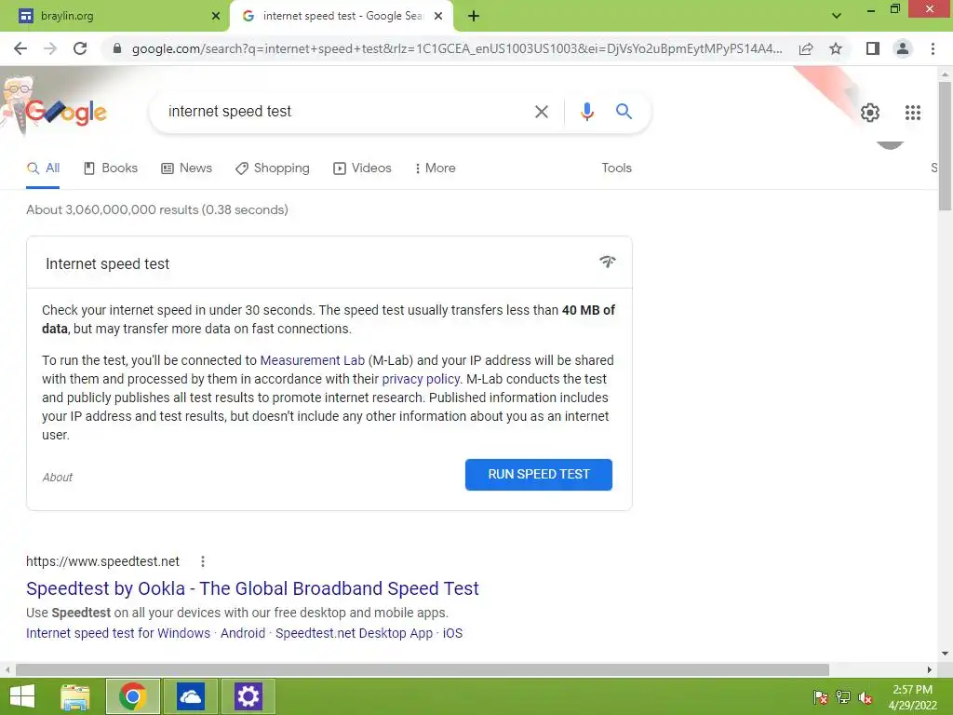Open the Chrome profile avatar icon

click(903, 48)
